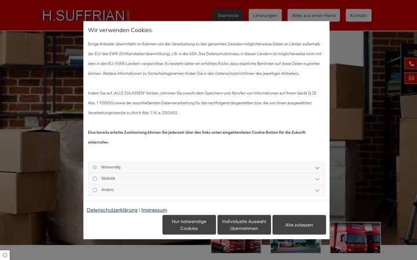This screenshot has width=417, height=260.
Task: Click the Andere label text
Action: (108, 190)
